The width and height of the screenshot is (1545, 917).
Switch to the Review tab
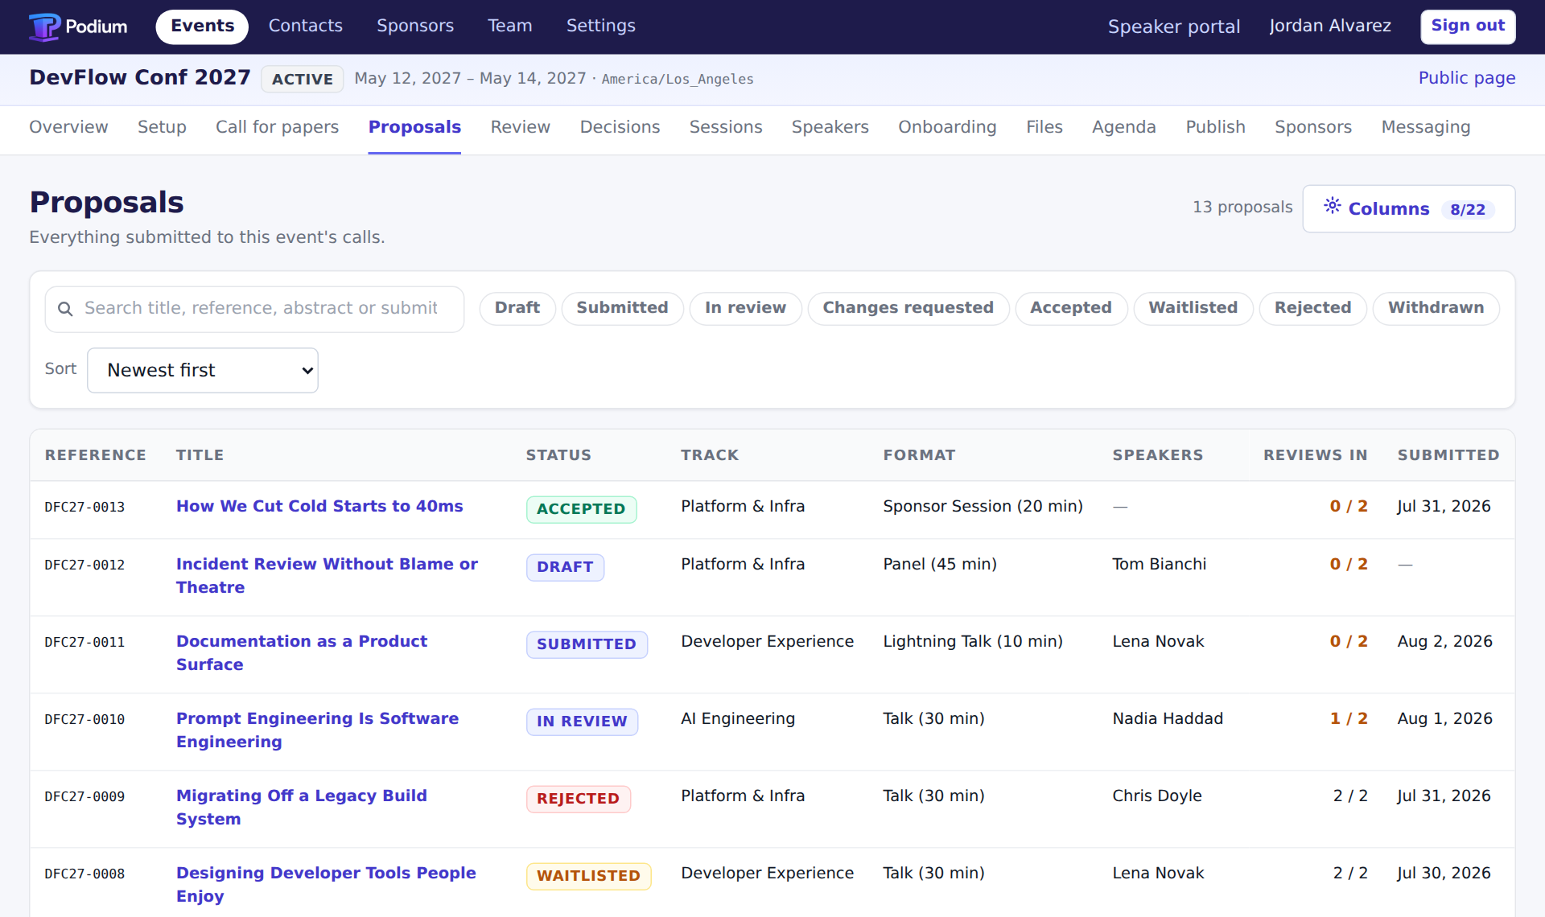click(x=521, y=127)
